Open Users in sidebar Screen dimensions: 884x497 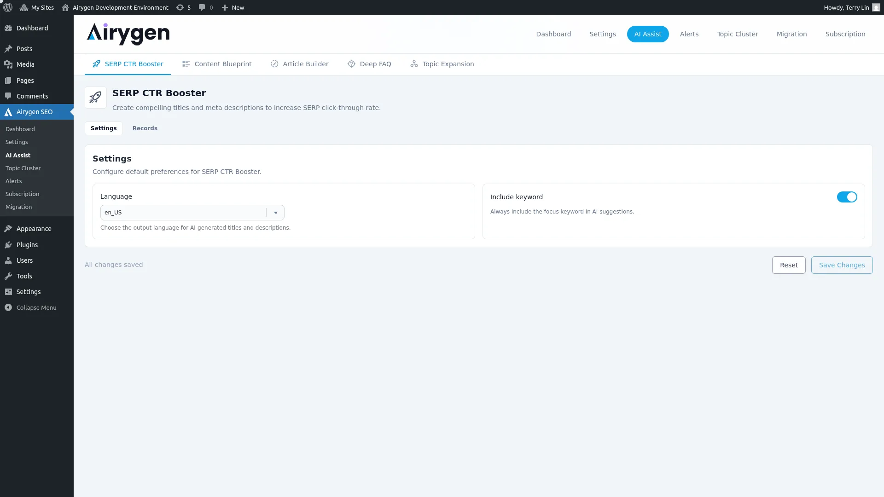click(x=37, y=260)
